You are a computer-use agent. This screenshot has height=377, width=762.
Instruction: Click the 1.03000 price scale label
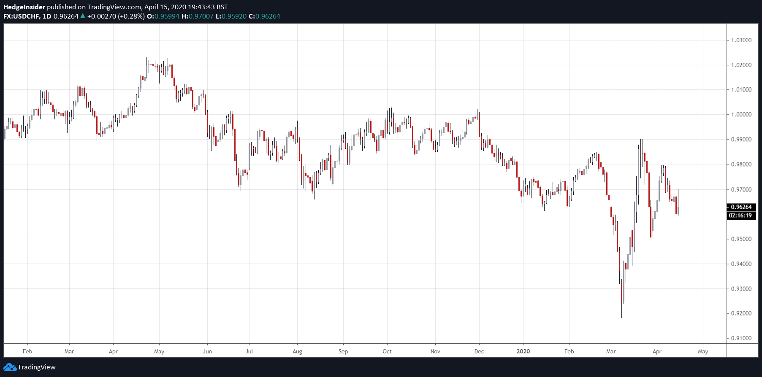[x=741, y=40]
